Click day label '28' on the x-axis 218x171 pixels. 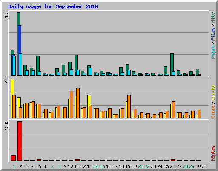click(x=185, y=166)
